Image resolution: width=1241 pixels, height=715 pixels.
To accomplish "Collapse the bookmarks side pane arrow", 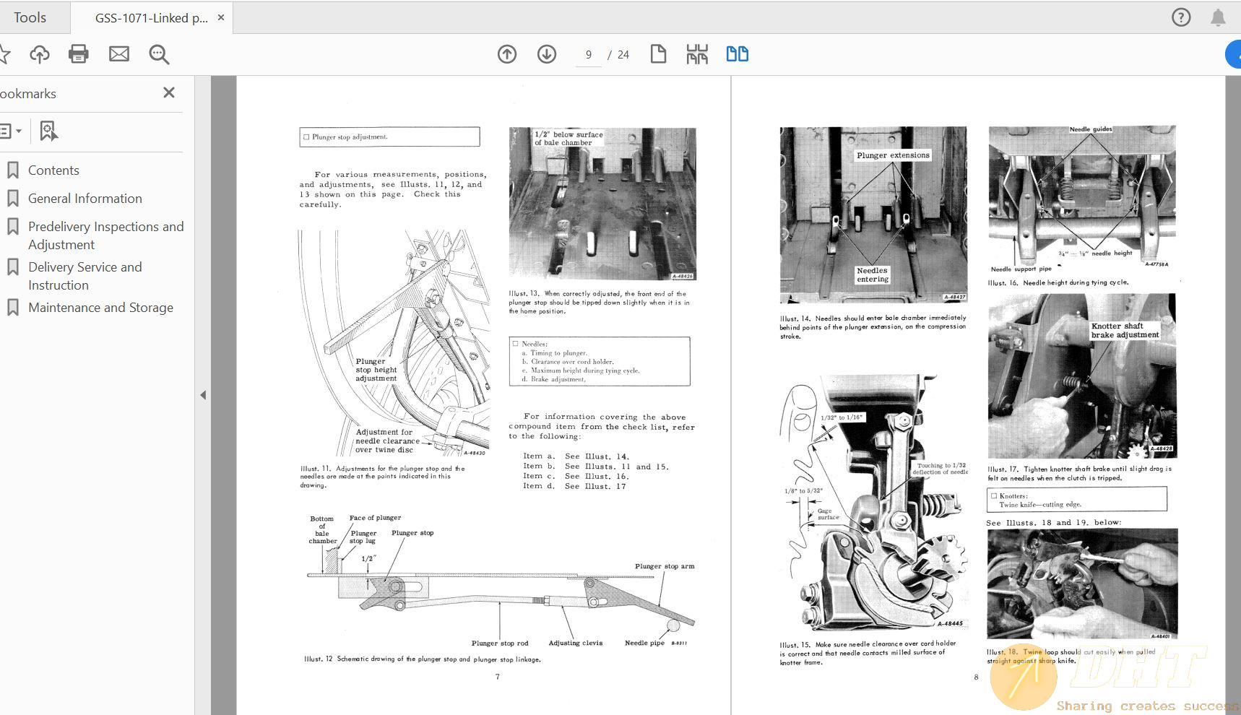I will click(203, 395).
